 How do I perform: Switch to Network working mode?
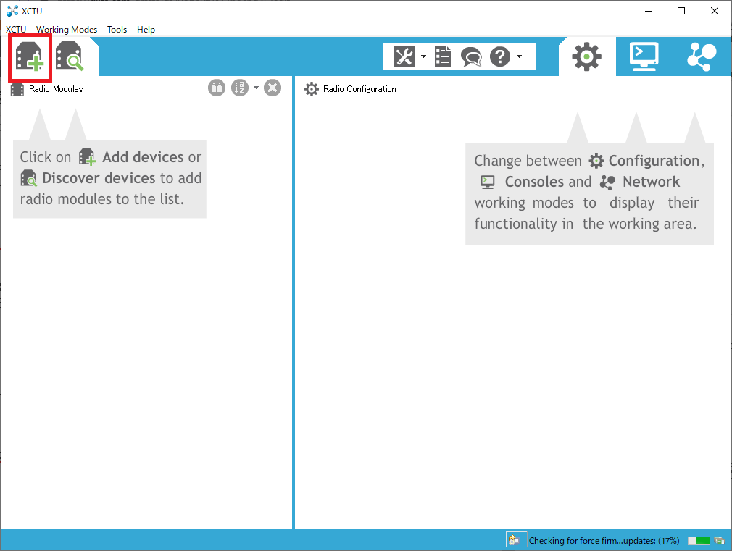[702, 56]
